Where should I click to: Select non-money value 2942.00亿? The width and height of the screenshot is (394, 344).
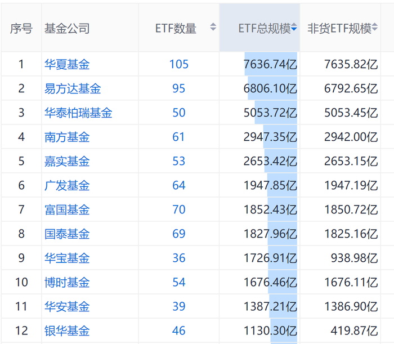pos(351,137)
